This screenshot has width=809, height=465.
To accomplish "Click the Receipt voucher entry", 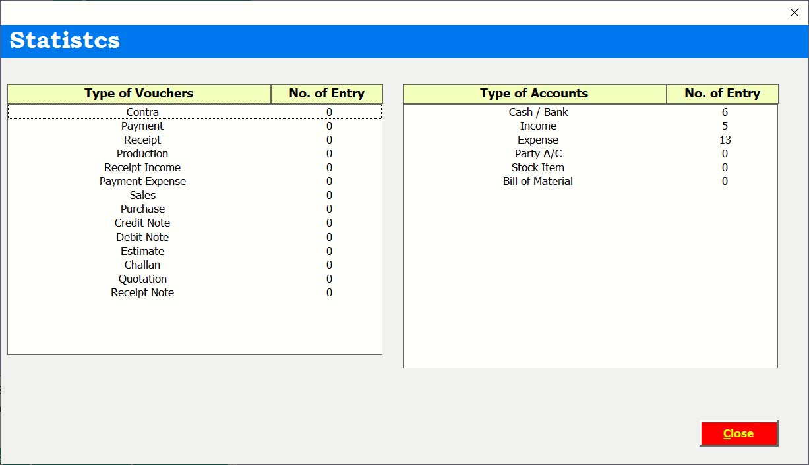I will [142, 140].
